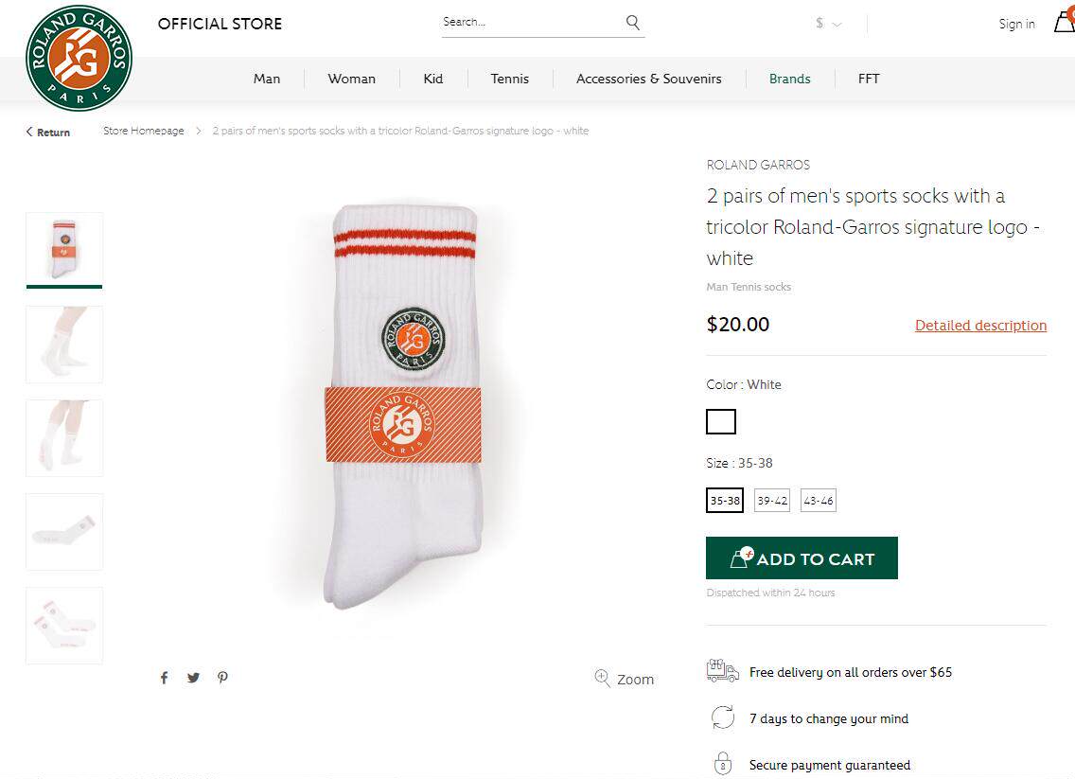Select size 35-38
Image resolution: width=1075 pixels, height=779 pixels.
[725, 501]
